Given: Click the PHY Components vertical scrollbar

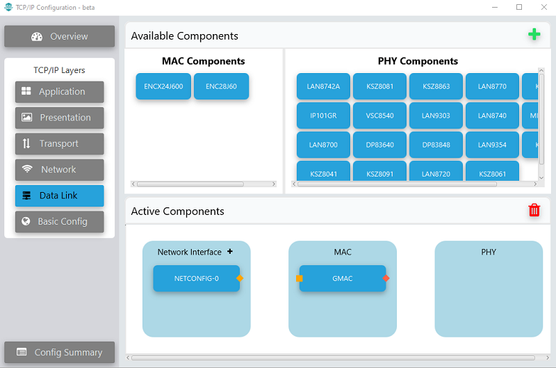Looking at the screenshot, I should (541, 119).
